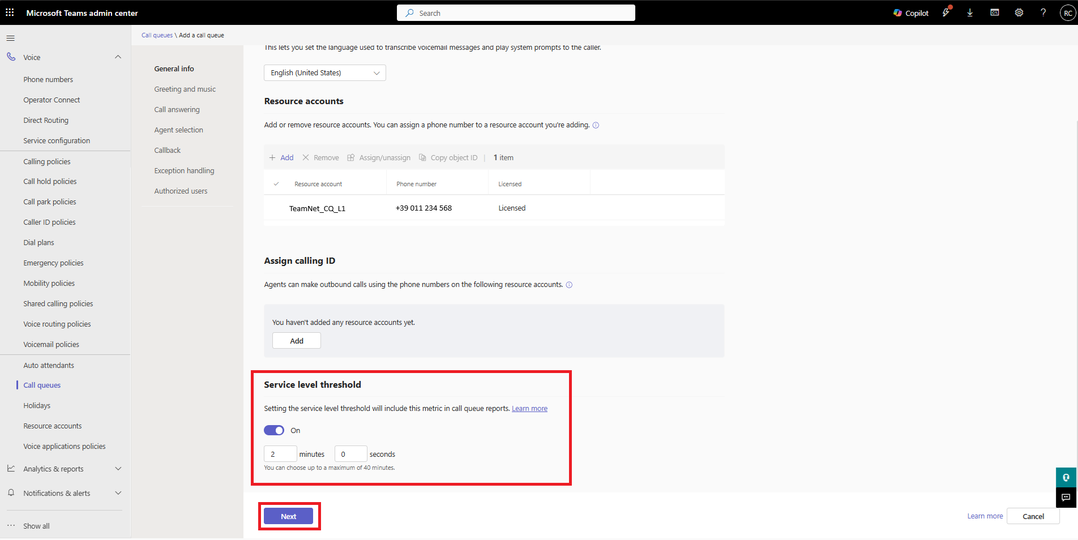
Task: Open the downloads arrow icon
Action: [970, 12]
